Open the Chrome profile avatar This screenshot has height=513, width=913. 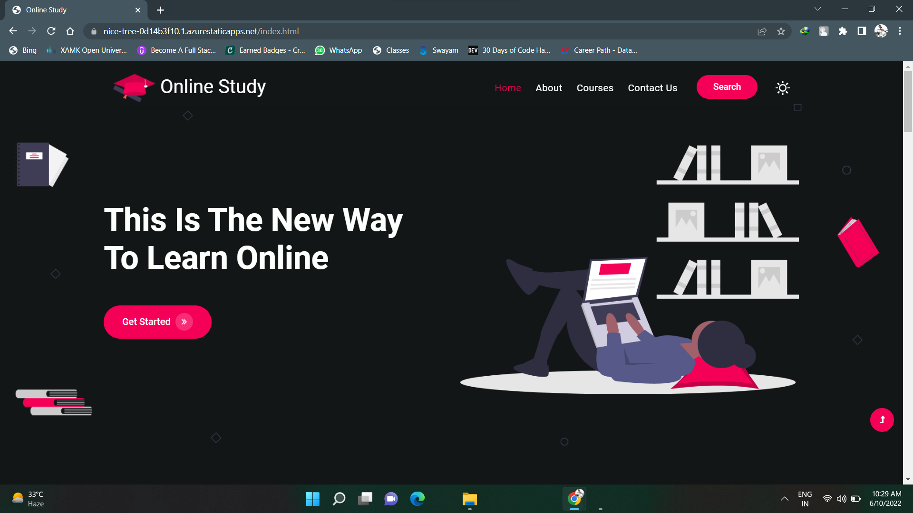click(x=881, y=31)
